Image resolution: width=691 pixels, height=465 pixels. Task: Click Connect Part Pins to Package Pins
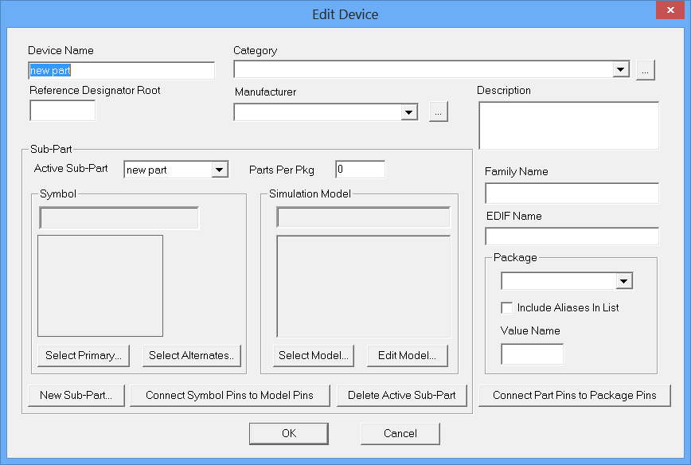(575, 396)
